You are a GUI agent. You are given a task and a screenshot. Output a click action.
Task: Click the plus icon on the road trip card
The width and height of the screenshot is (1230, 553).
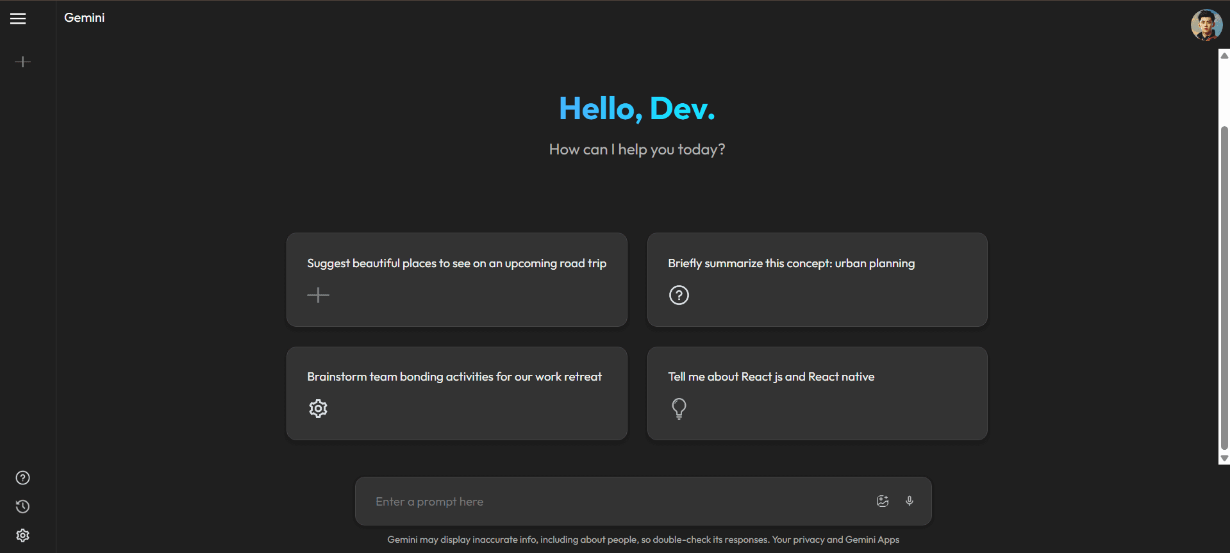318,295
